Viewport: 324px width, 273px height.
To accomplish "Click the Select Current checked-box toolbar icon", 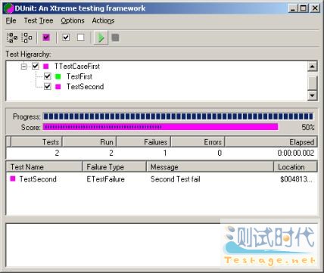I will click(x=66, y=38).
